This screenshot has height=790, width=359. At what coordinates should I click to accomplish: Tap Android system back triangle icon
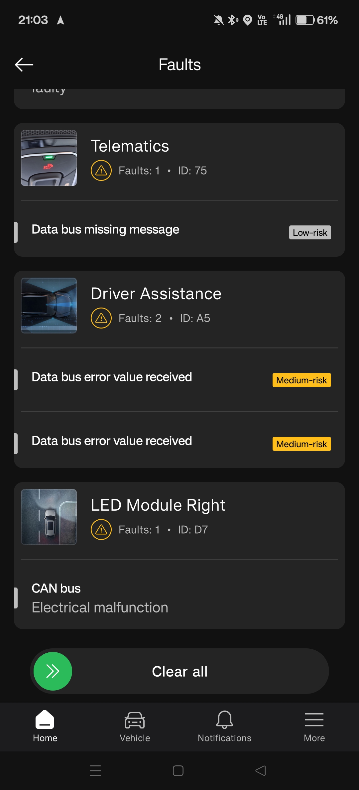261,770
